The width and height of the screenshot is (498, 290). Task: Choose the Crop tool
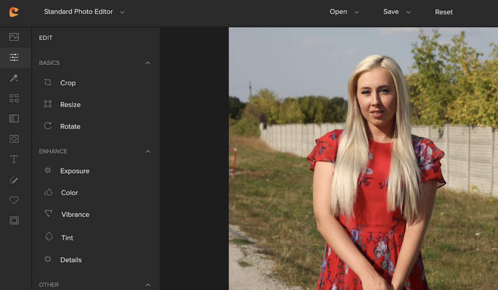coord(68,83)
